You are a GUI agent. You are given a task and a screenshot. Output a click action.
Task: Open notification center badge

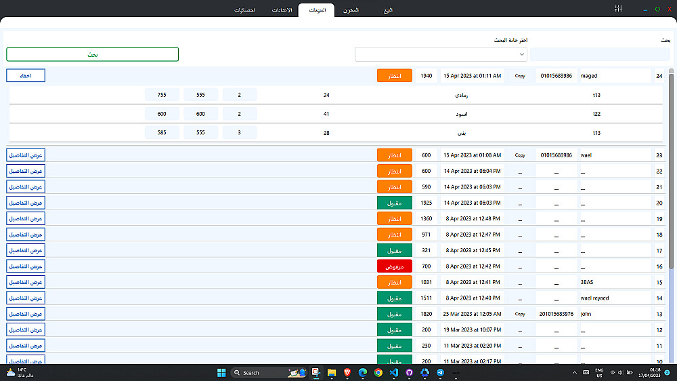(x=667, y=373)
